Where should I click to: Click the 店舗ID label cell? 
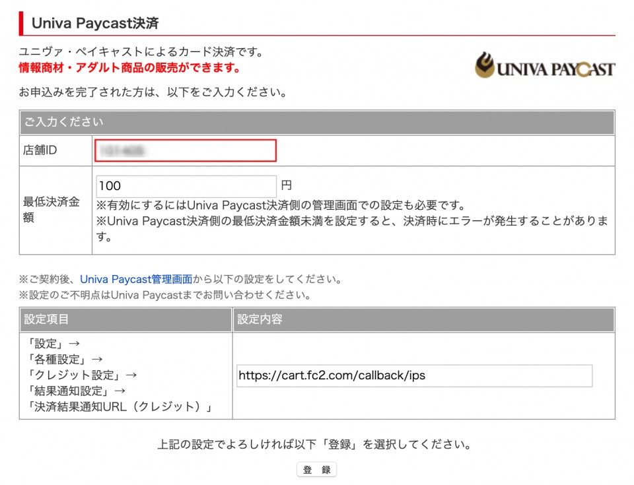[55, 150]
